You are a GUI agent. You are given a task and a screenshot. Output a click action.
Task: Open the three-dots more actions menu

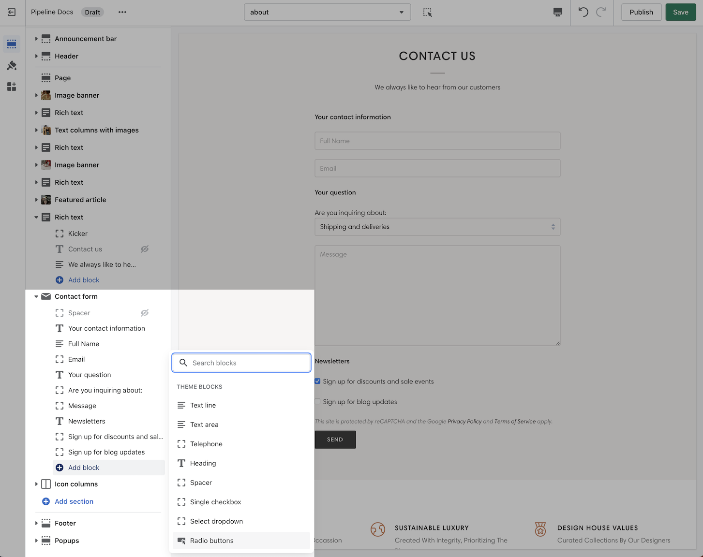[122, 12]
